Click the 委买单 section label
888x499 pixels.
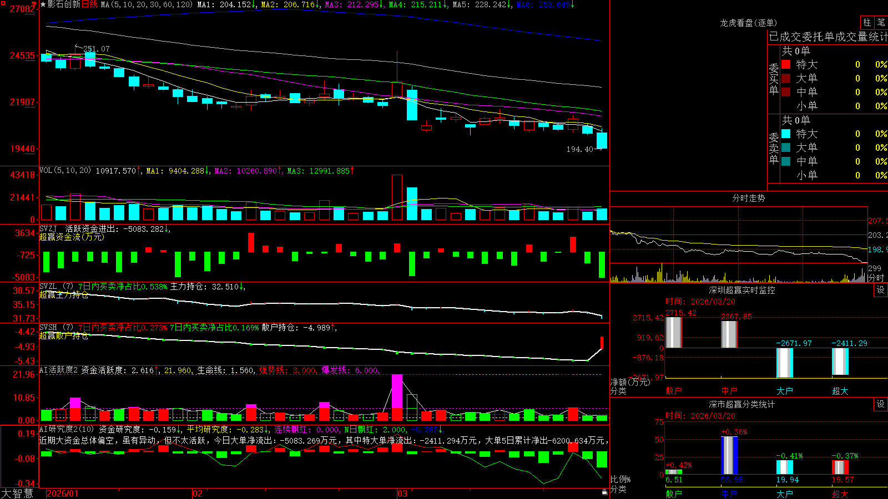tap(774, 79)
